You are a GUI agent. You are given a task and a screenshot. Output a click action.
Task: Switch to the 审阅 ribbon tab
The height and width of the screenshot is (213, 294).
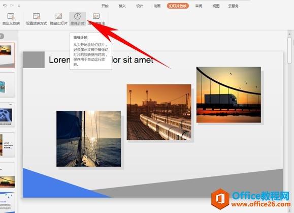click(x=199, y=6)
